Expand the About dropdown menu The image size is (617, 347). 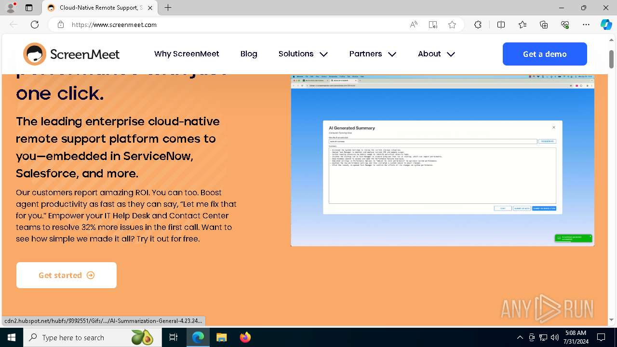pos(436,54)
